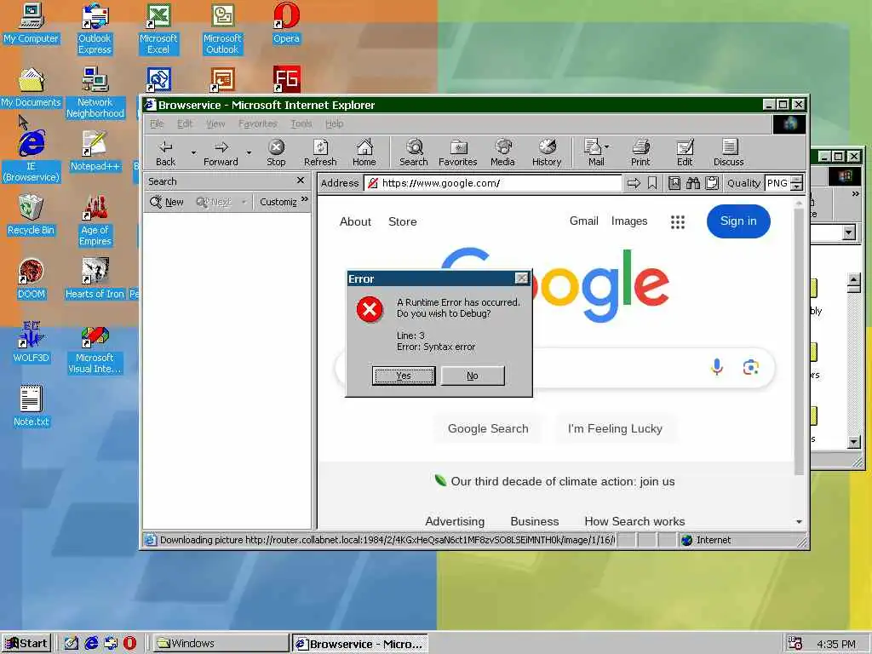The width and height of the screenshot is (872, 654).
Task: Refresh the current page
Action: 320,153
